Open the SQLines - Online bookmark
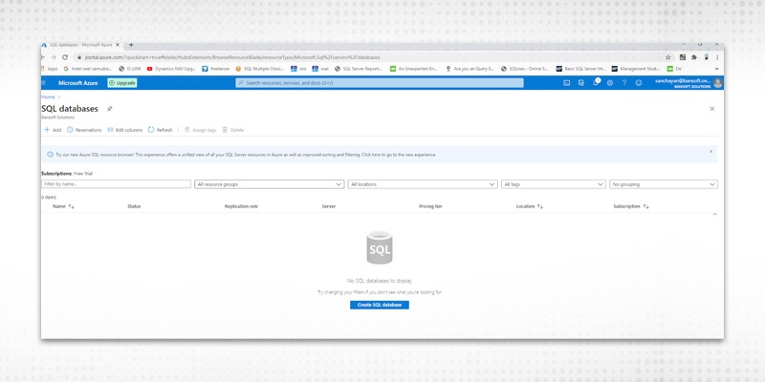 525,69
